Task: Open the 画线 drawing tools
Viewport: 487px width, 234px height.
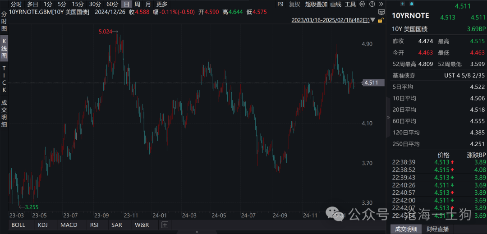Action: click(336, 4)
